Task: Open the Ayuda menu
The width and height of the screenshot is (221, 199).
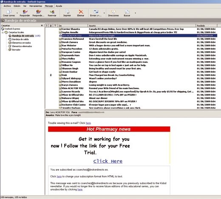Action: 59,6
